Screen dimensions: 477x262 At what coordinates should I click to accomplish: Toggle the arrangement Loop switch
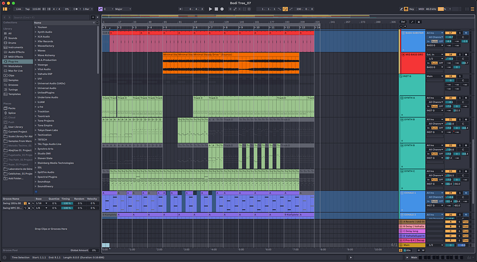[x=285, y=9]
